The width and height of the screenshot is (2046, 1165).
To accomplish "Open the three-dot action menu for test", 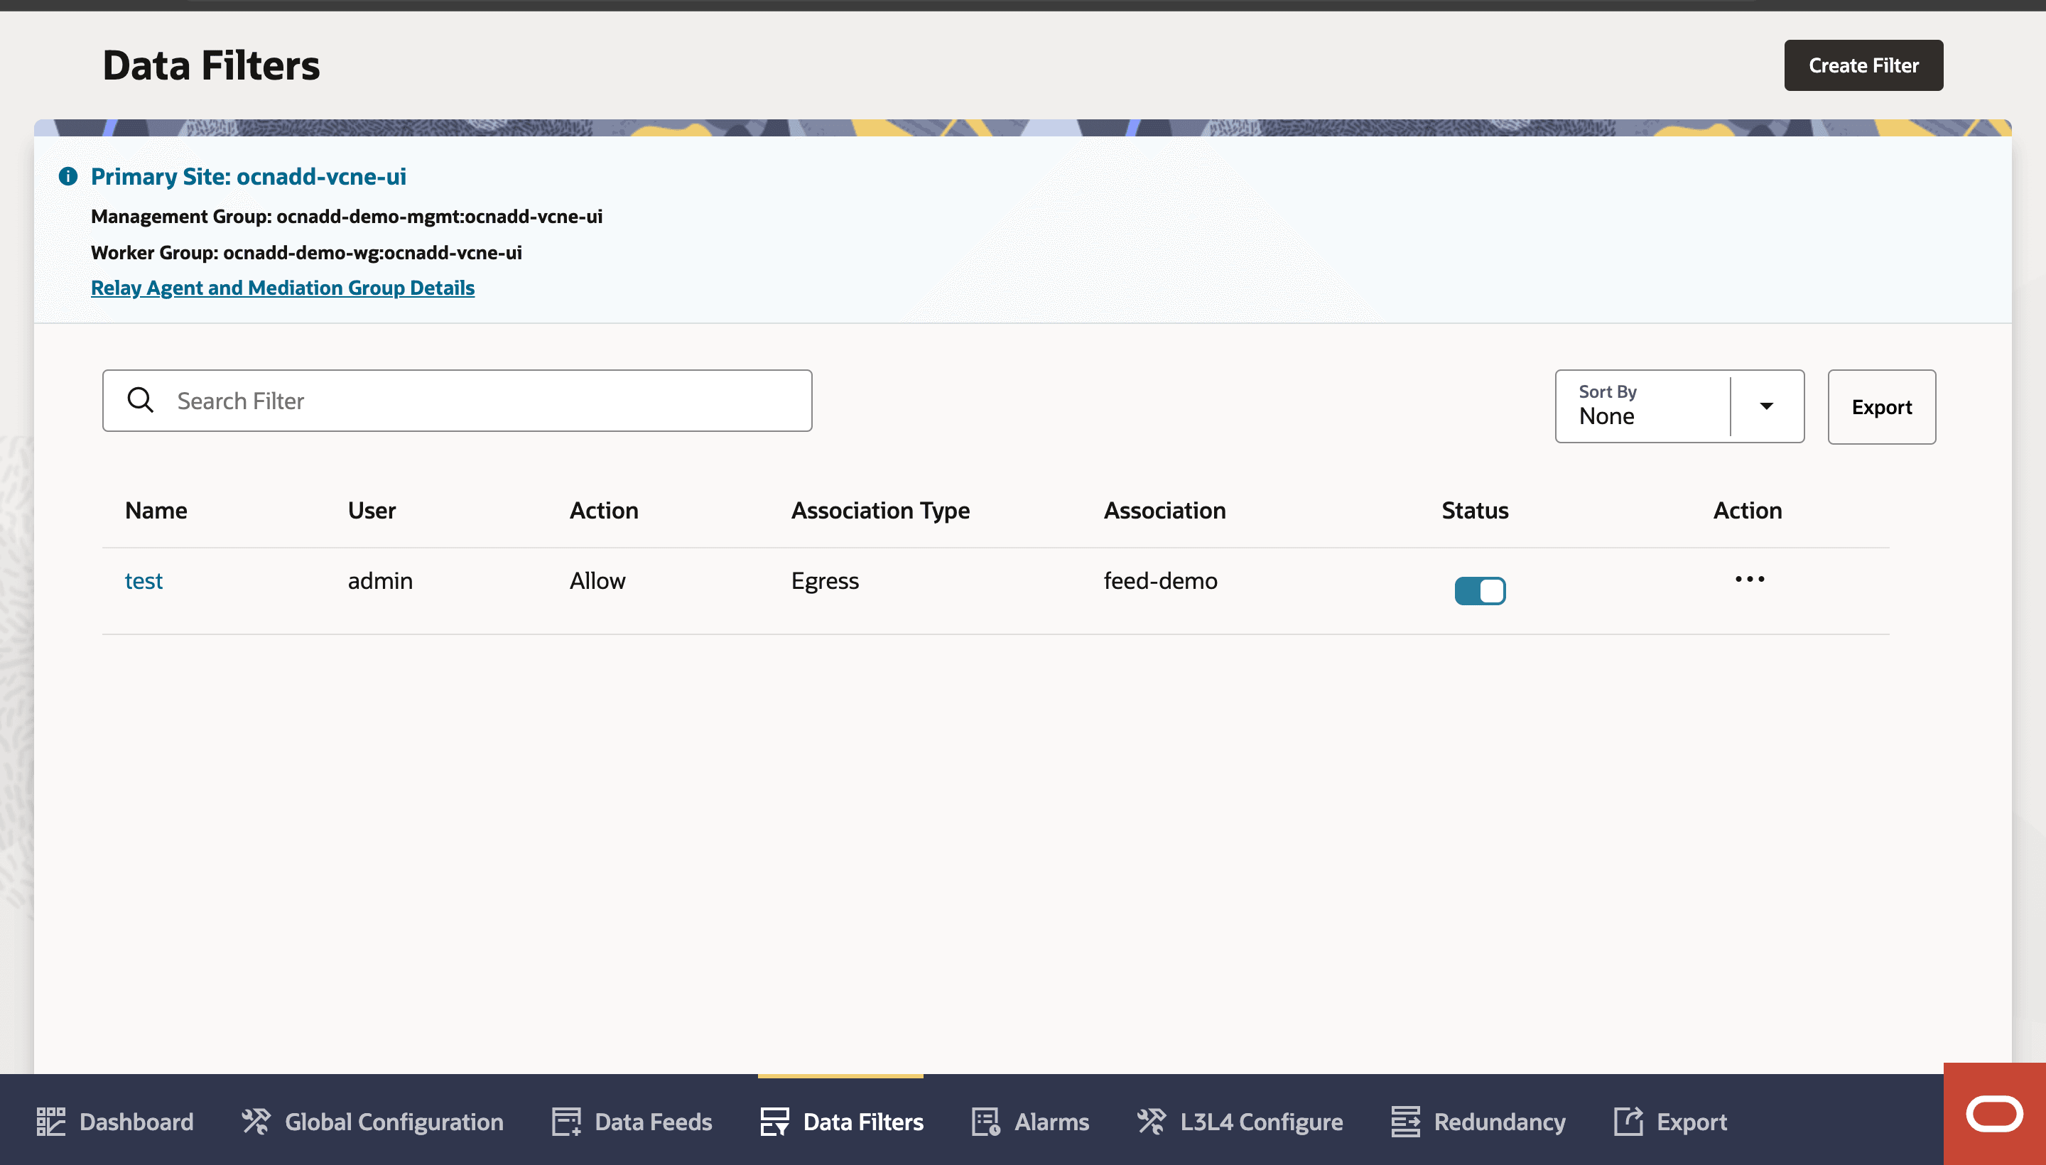I will (1749, 579).
